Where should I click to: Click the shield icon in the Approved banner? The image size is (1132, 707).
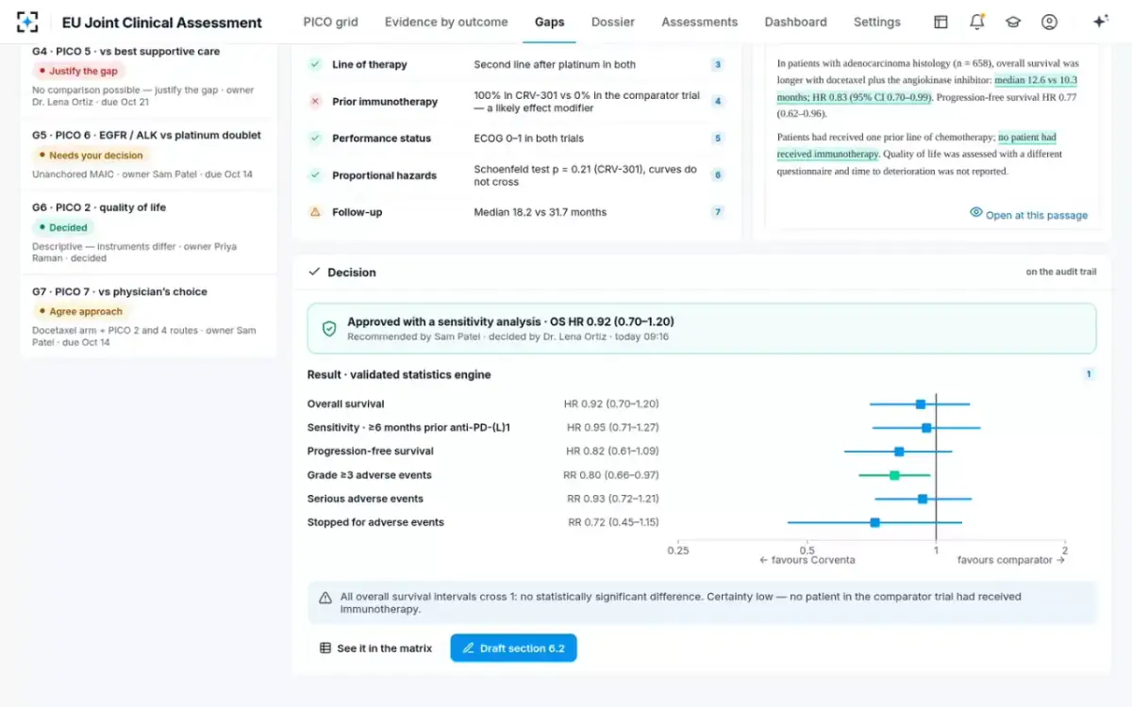pos(329,328)
